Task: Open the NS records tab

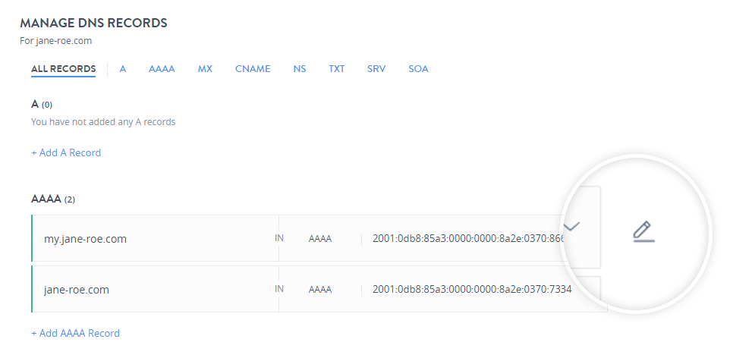Action: [x=300, y=69]
